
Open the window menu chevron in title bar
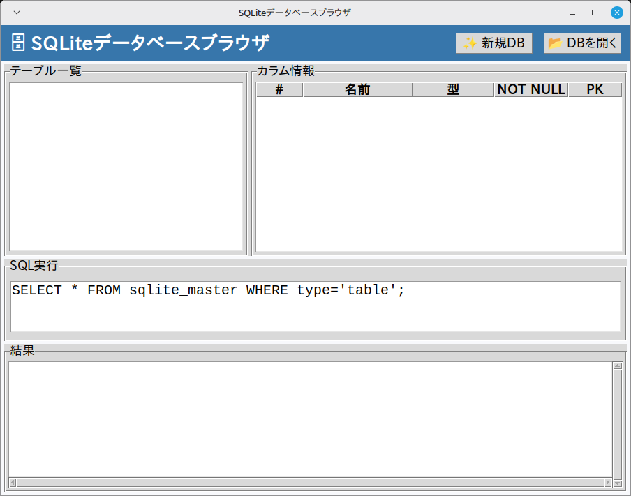(x=17, y=13)
